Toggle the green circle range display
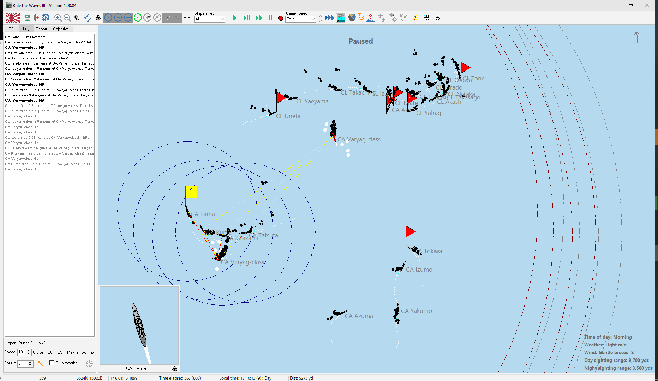The width and height of the screenshot is (658, 381). (138, 18)
